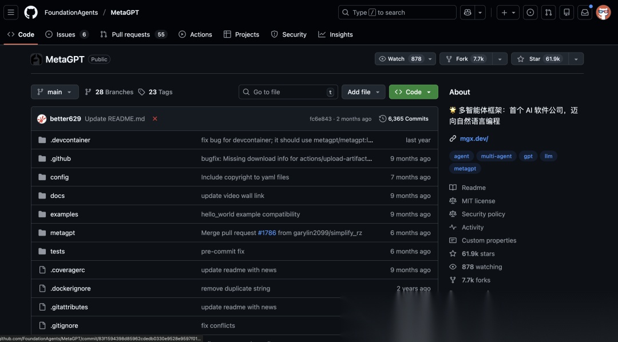Open the Projects tab

click(241, 34)
